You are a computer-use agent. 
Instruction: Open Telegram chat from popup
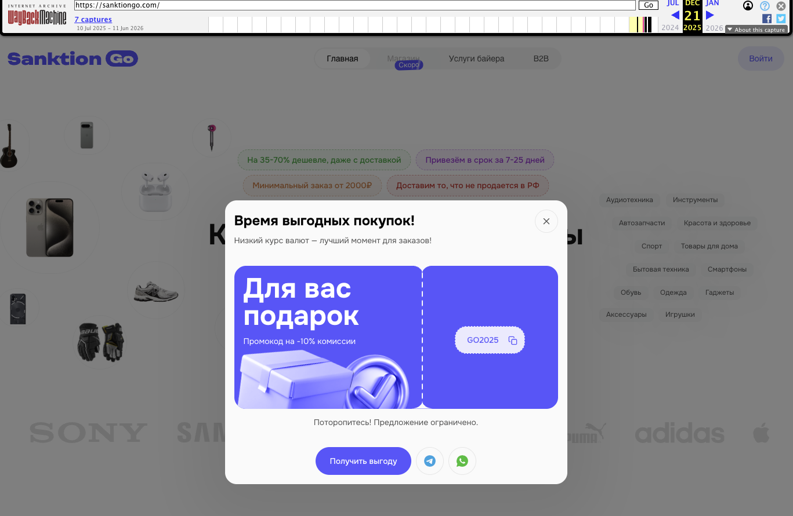(430, 461)
